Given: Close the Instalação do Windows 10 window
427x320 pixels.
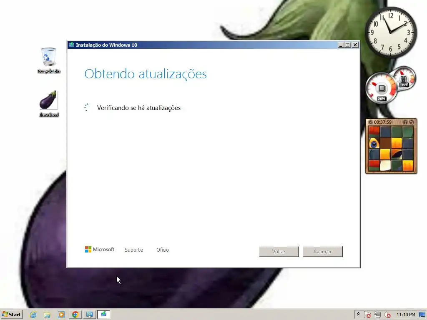Looking at the screenshot, I should pos(355,45).
